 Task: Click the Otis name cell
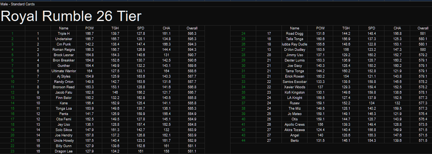click(295, 119)
